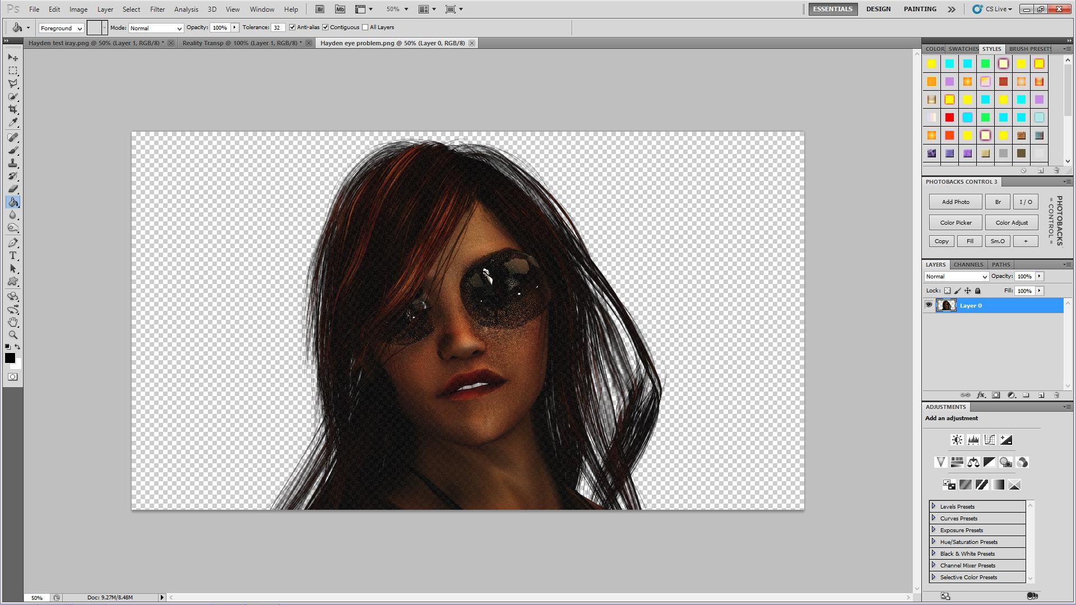Screen dimensions: 1076x605
Task: Disable the Contiguous checkbox
Action: coord(325,27)
